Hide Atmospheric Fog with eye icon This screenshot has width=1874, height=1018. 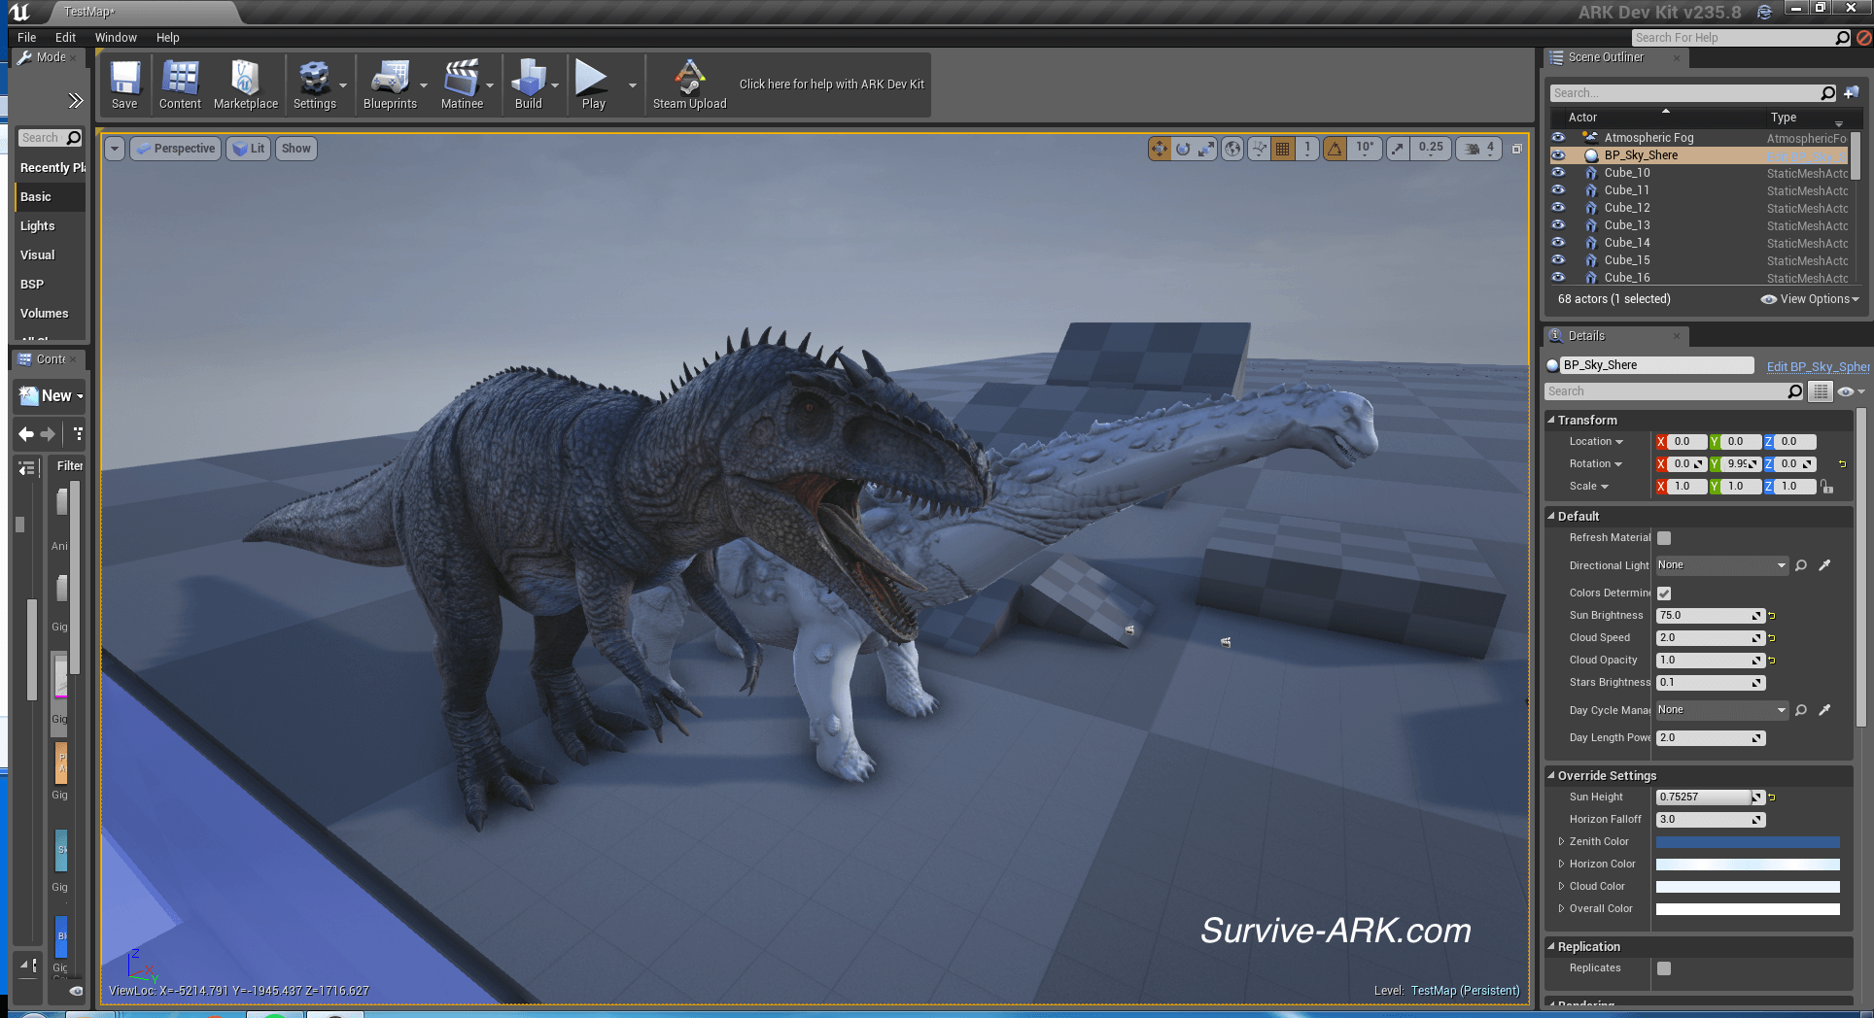tap(1558, 138)
